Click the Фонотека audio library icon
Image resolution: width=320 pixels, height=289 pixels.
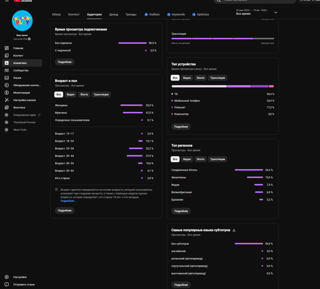(x=7, y=107)
